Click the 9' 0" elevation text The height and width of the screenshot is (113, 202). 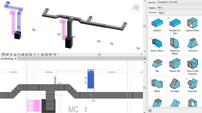[x=86, y=109]
